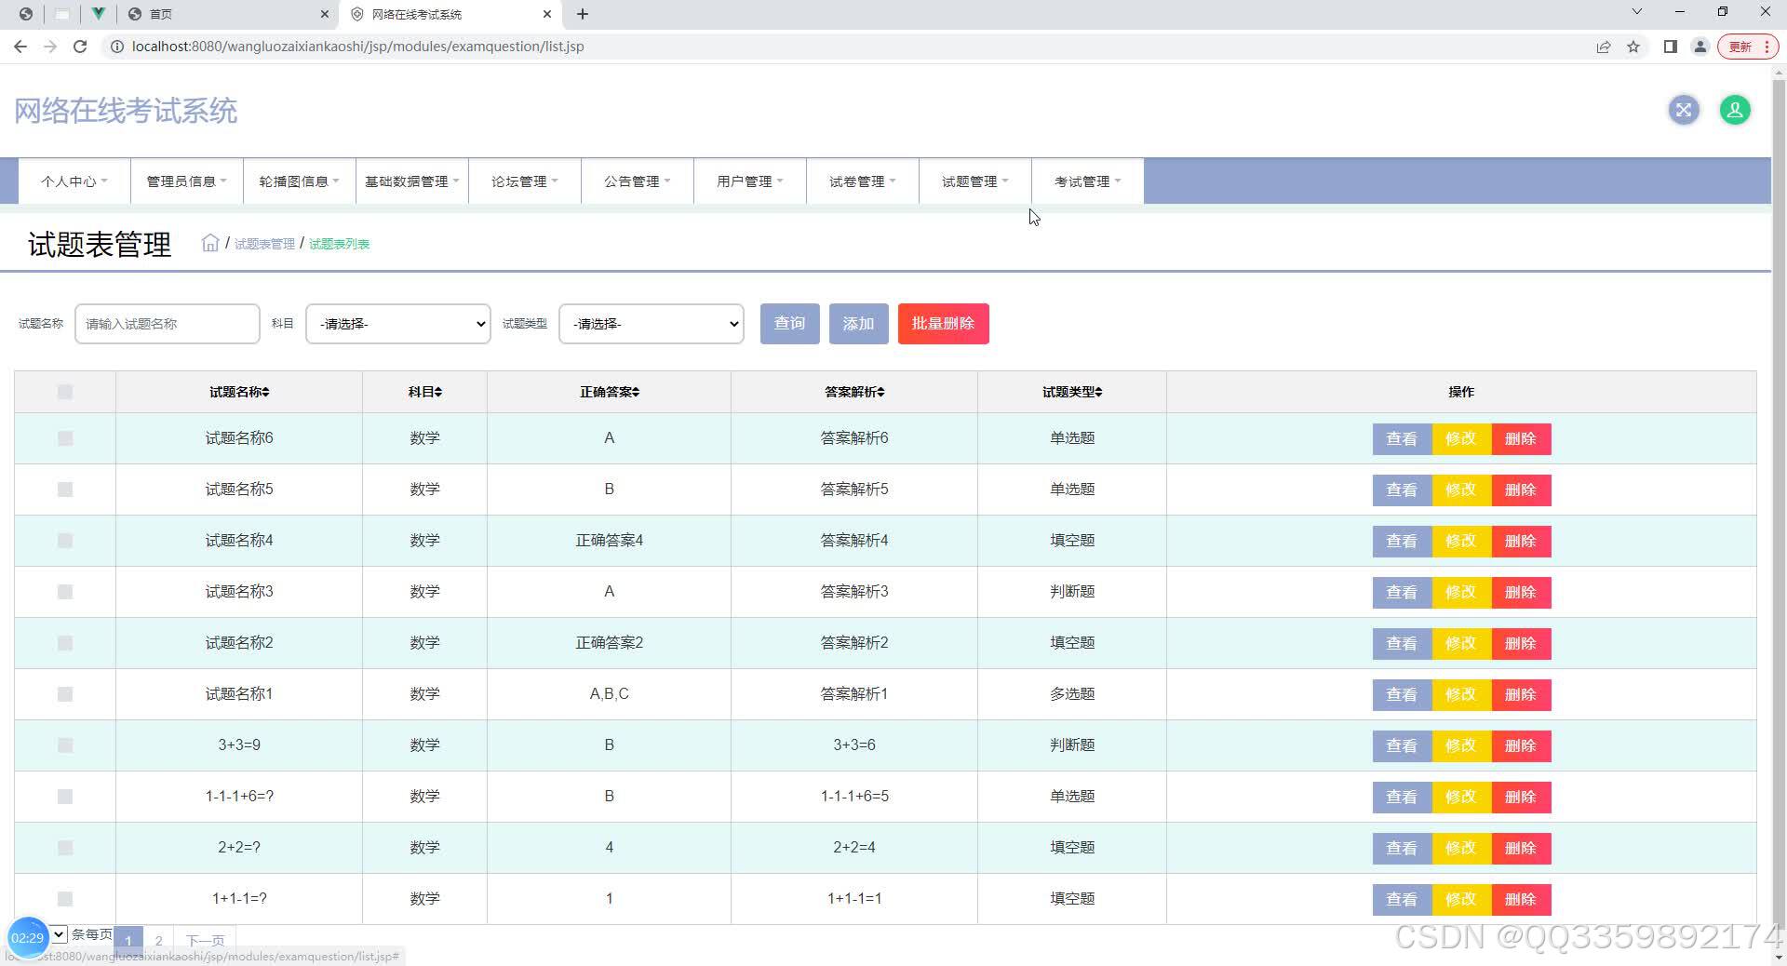Check the row for 试题名称4

point(65,541)
